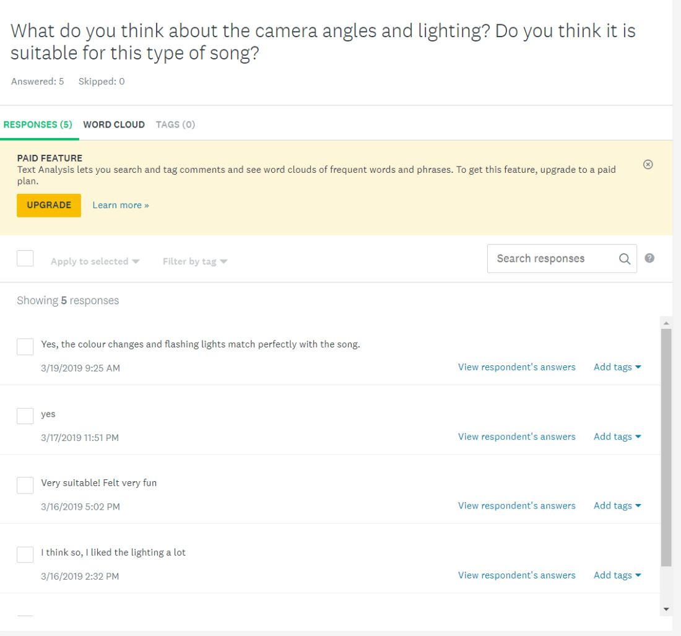Click the magnifier icon in search box

pyautogui.click(x=625, y=259)
